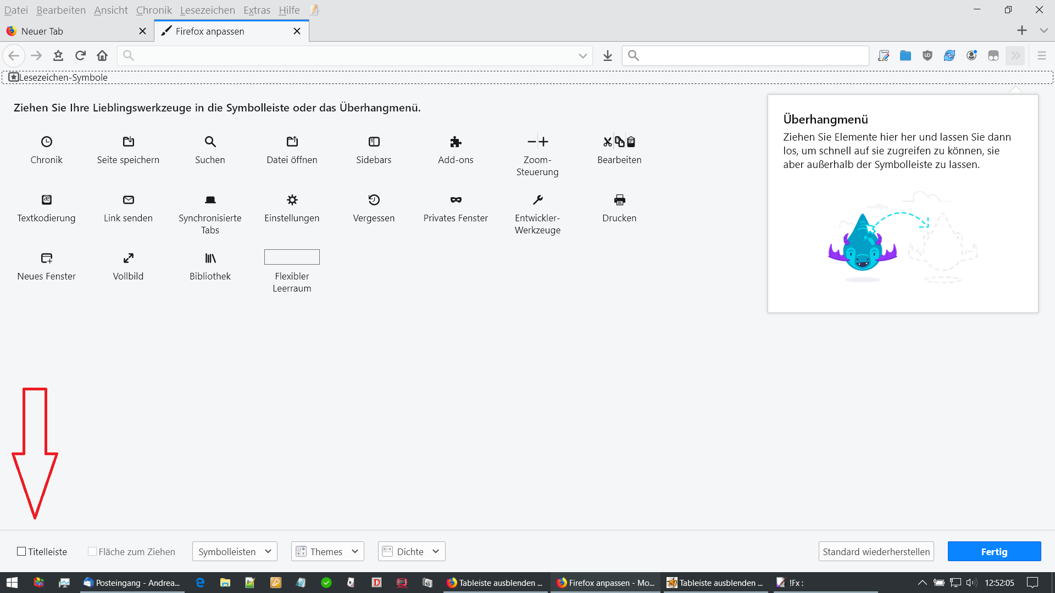Viewport: 1055px width, 593px height.
Task: Toggle the Fläche zum Ziehen checkbox
Action: pyautogui.click(x=92, y=551)
